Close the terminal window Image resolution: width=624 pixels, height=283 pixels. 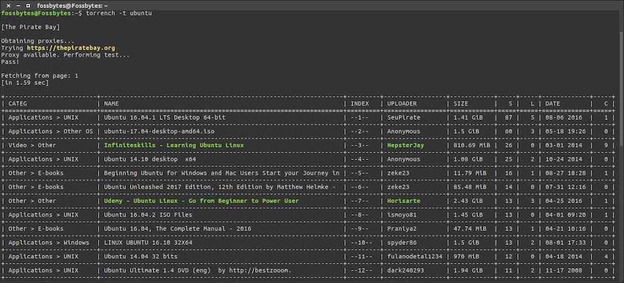tap(8, 5)
